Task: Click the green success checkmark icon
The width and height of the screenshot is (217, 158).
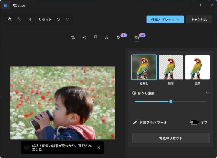Action: coord(27,148)
